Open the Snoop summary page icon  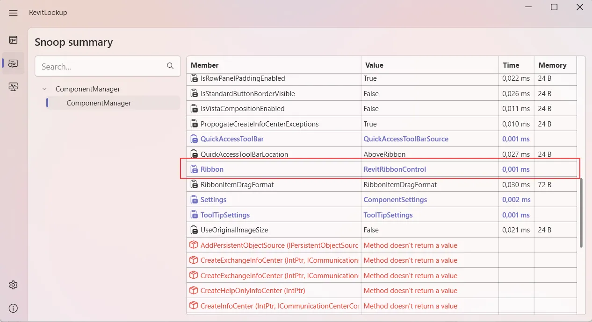pyautogui.click(x=13, y=63)
